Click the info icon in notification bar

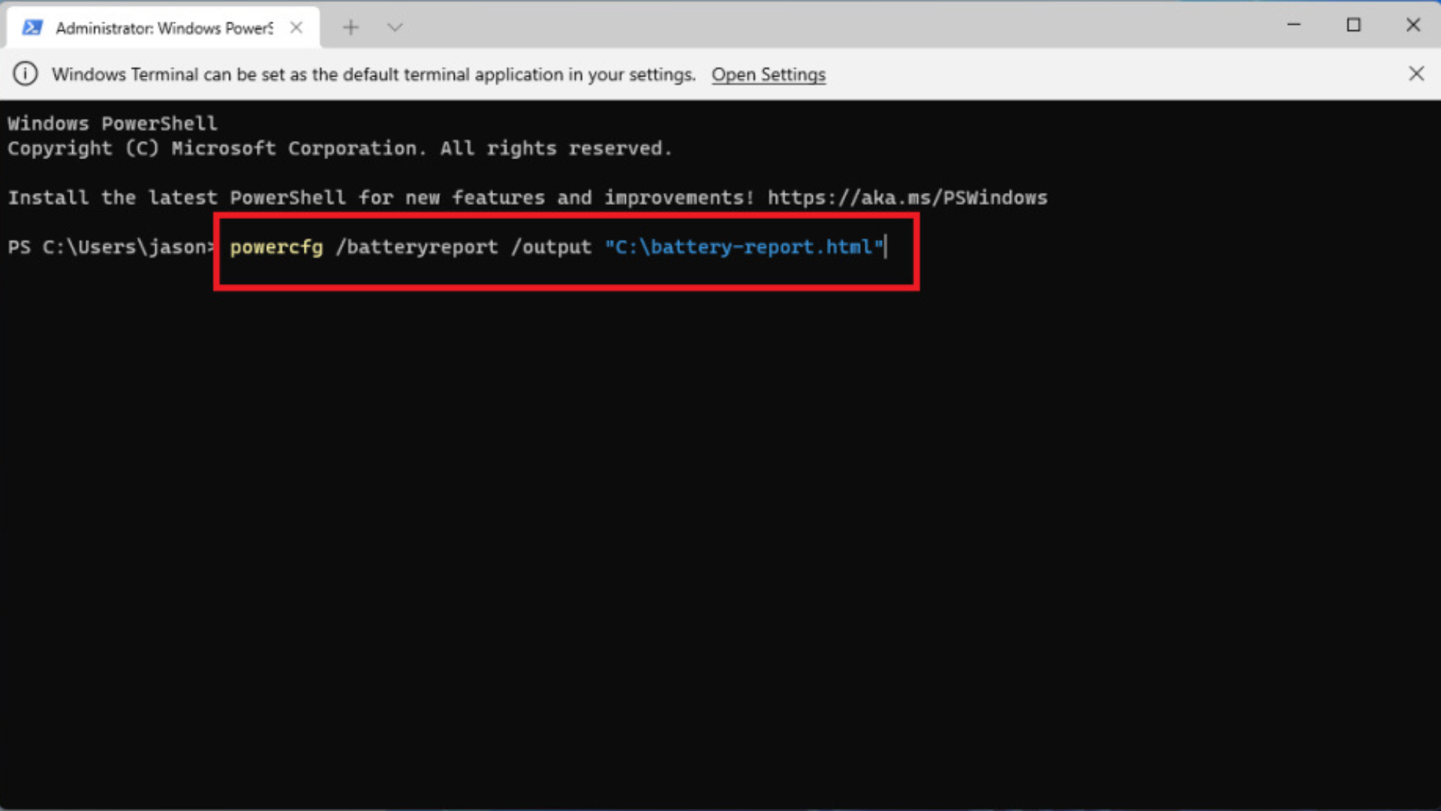(26, 74)
